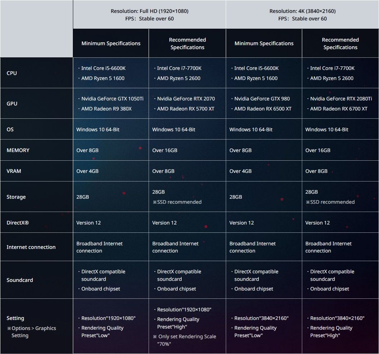Click Minimum Specifications header under Full HD

111,43
